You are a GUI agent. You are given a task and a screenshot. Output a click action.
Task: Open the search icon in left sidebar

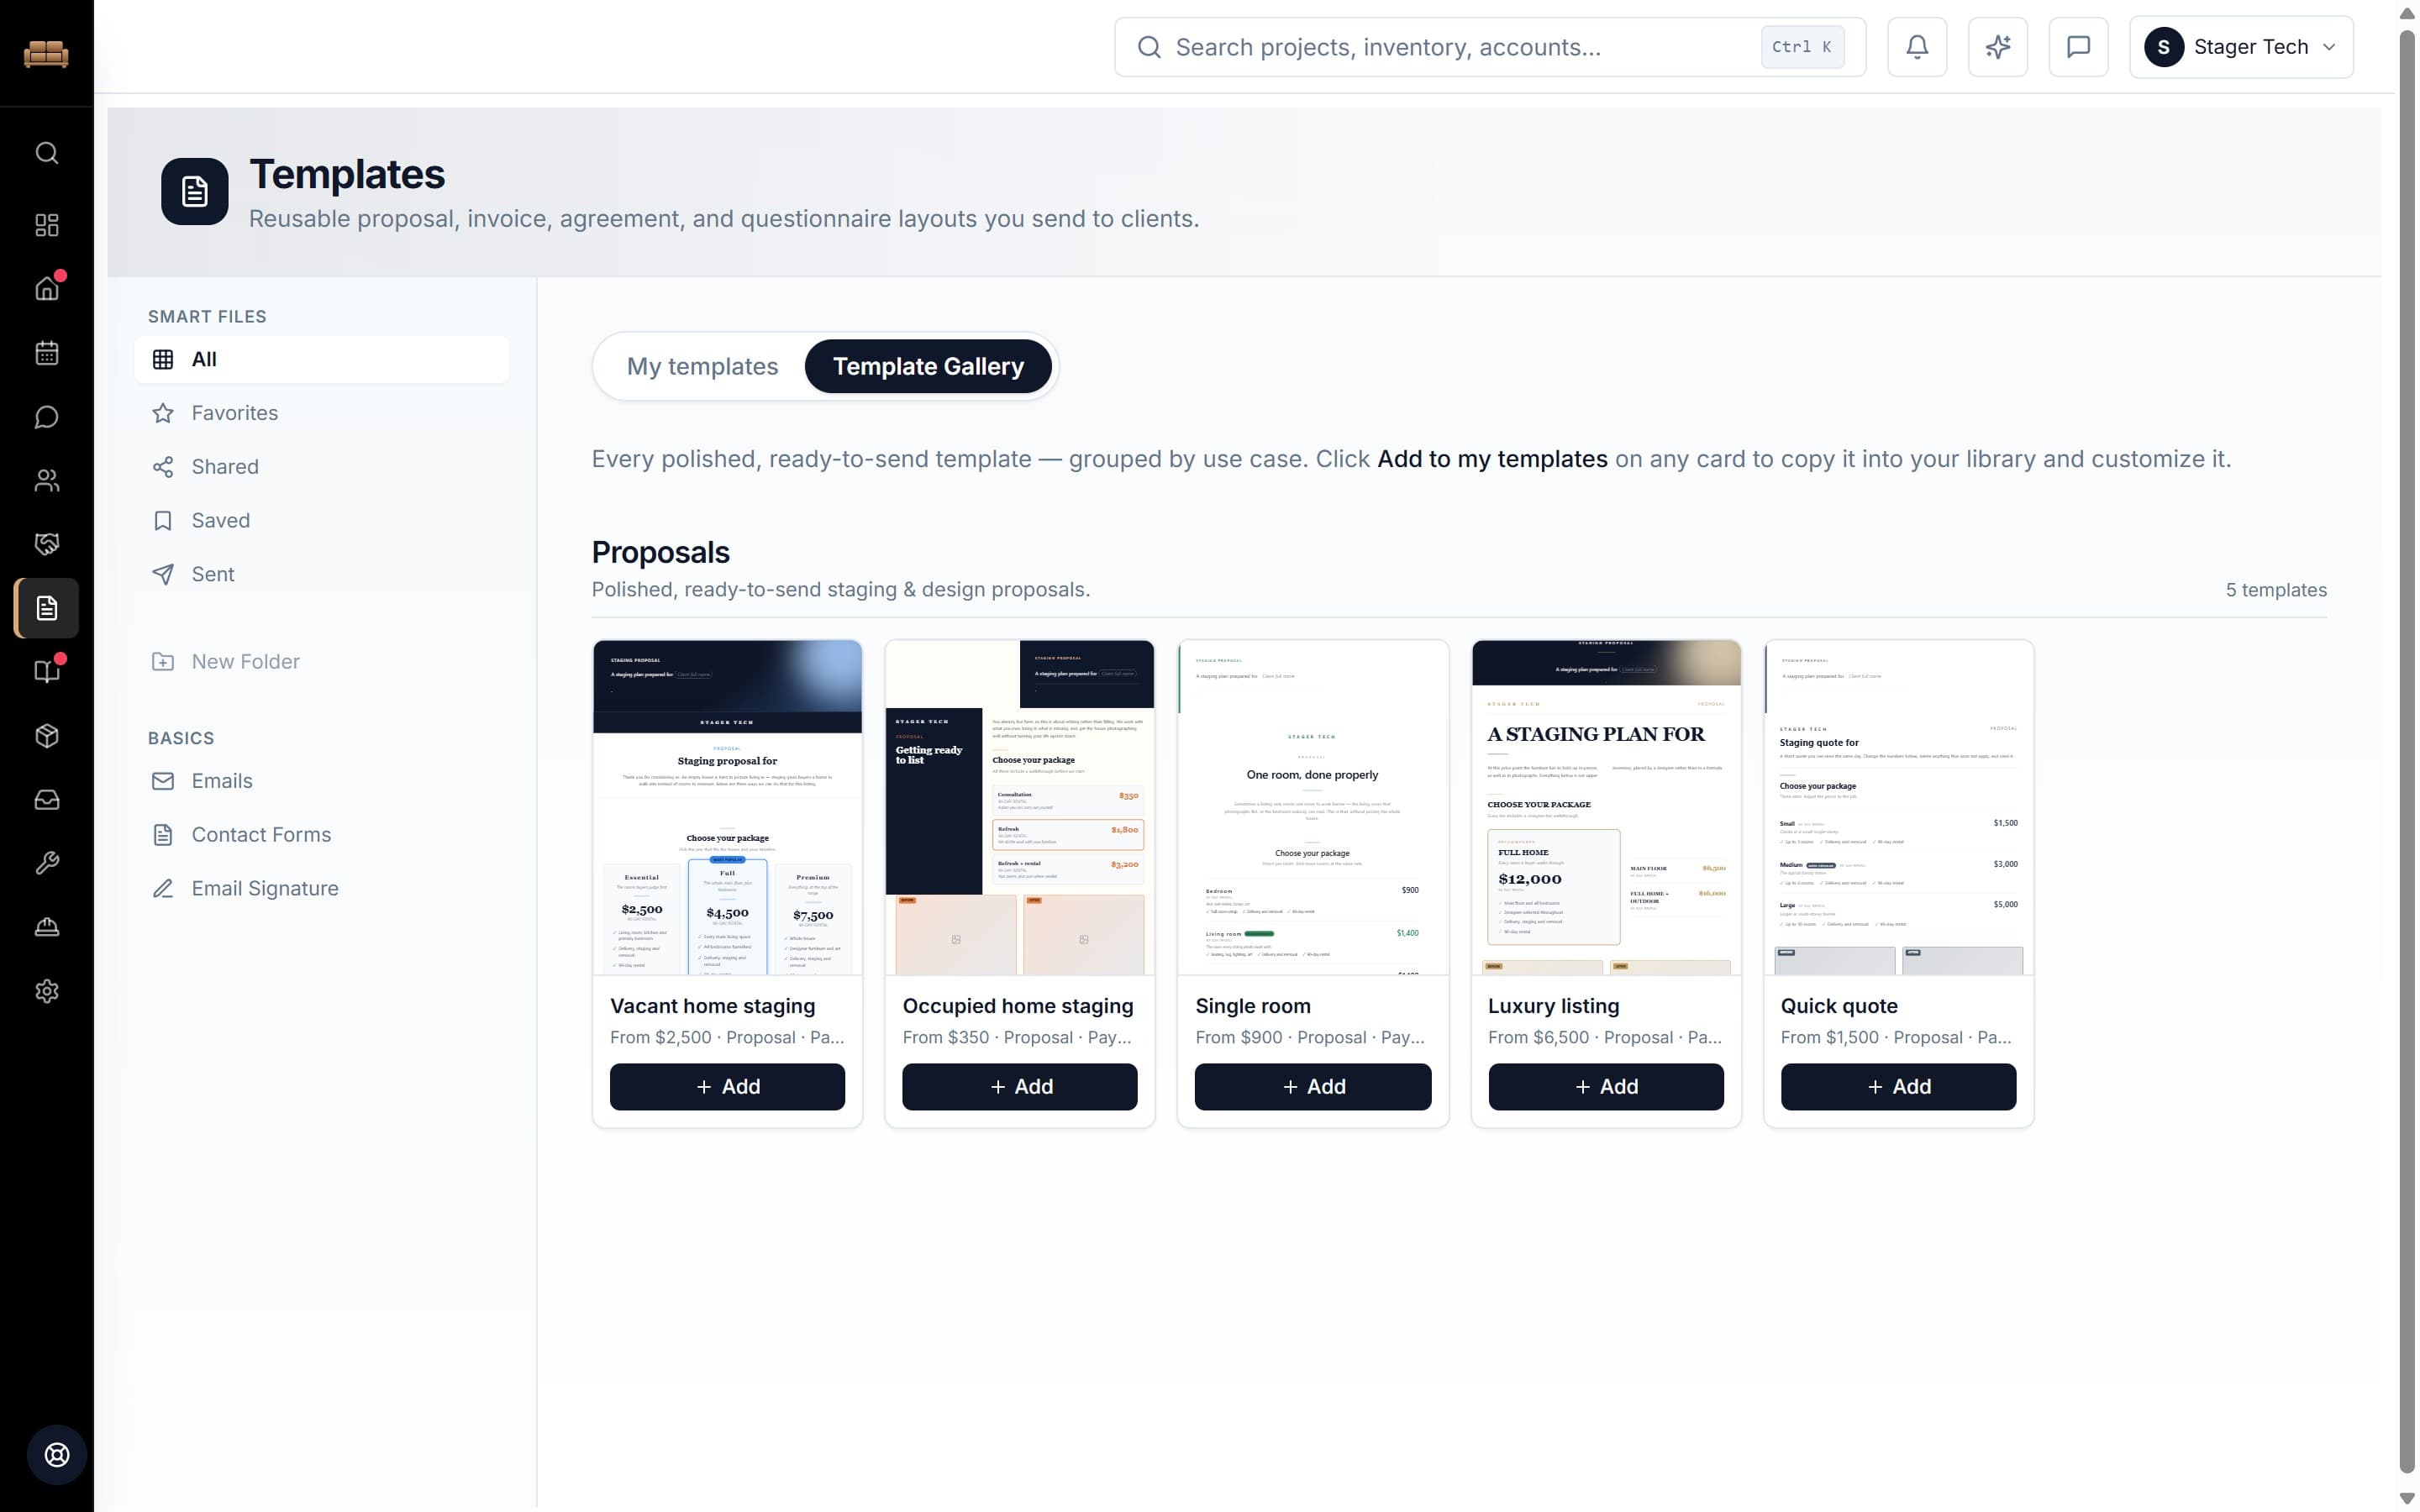[x=47, y=153]
